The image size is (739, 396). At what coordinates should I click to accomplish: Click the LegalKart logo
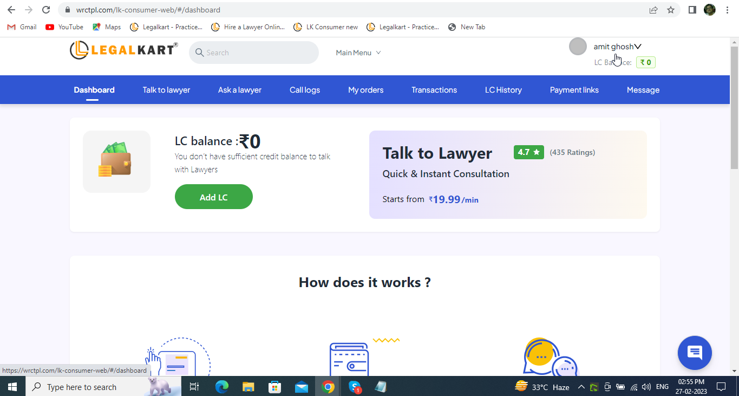click(123, 50)
